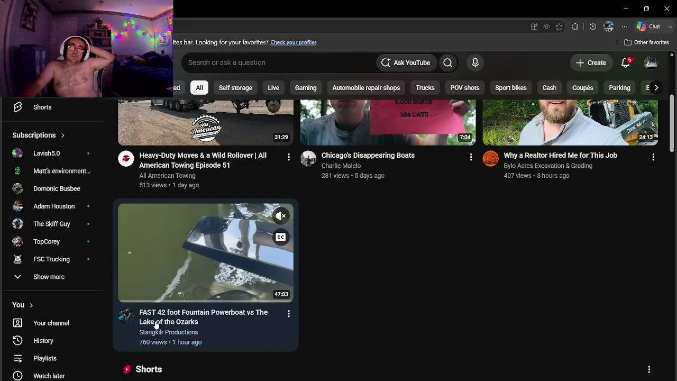Screen dimensions: 677x381
Task: Select the Sport bikes filter chip
Action: pyautogui.click(x=511, y=88)
